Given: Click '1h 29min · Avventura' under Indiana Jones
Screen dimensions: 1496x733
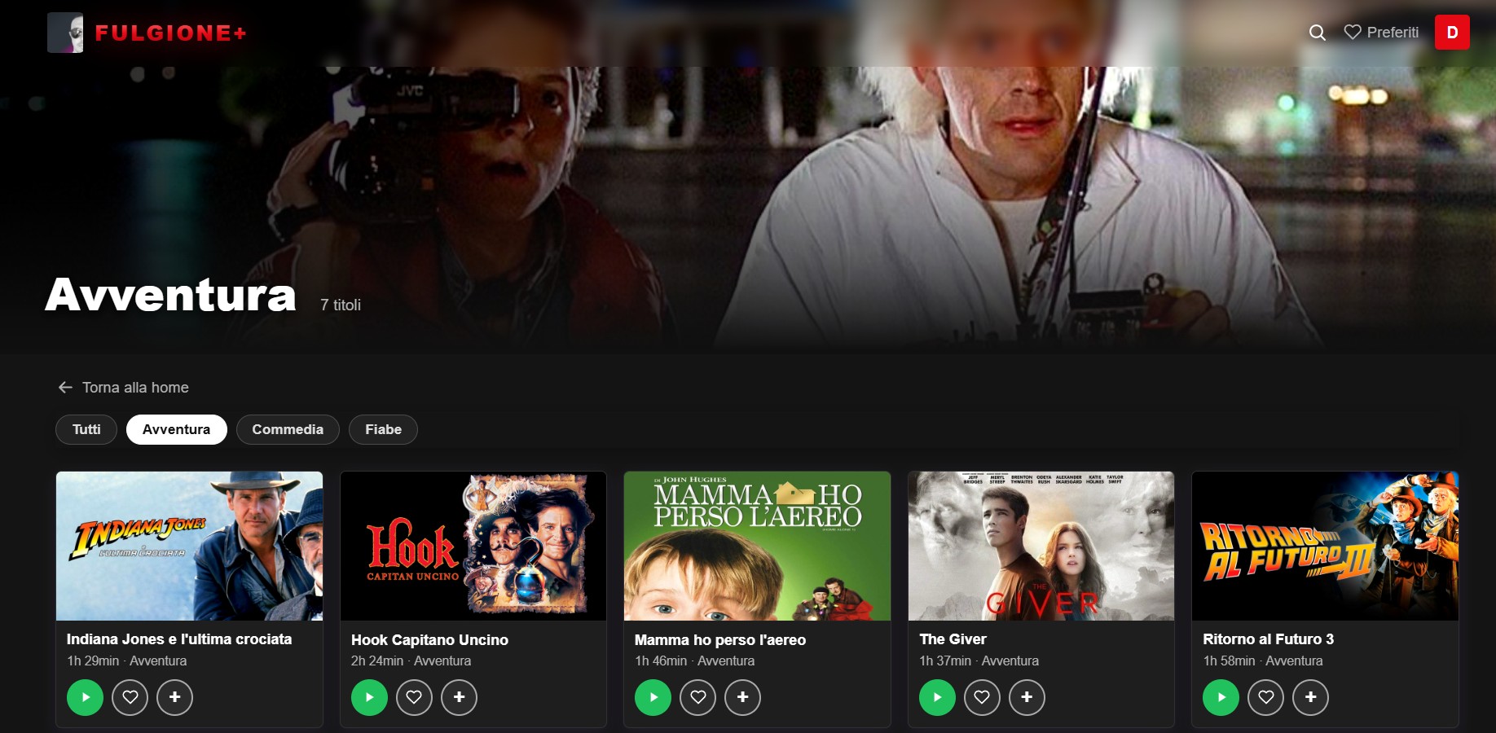Looking at the screenshot, I should pyautogui.click(x=127, y=661).
